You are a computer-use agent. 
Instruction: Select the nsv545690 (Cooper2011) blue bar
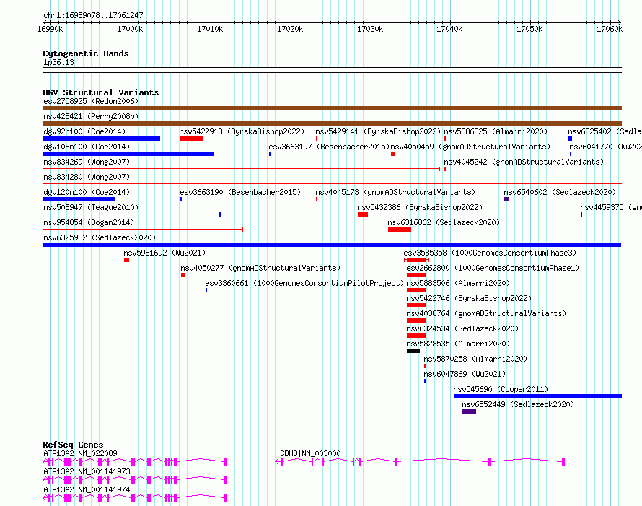click(537, 396)
